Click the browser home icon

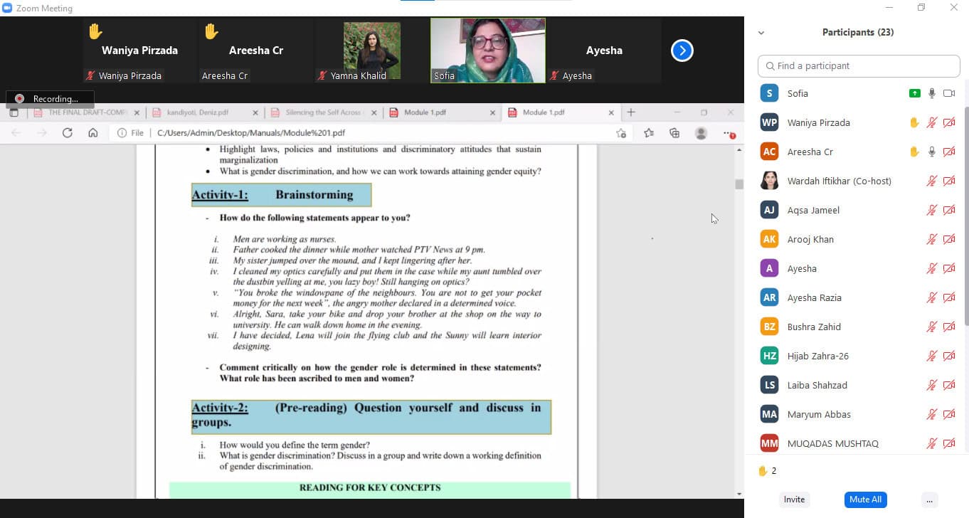click(92, 132)
